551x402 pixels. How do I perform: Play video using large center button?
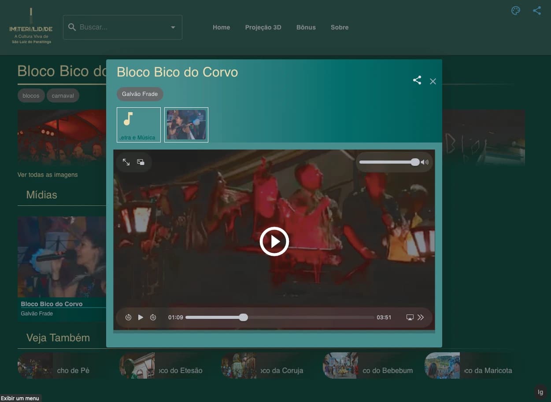click(x=274, y=241)
